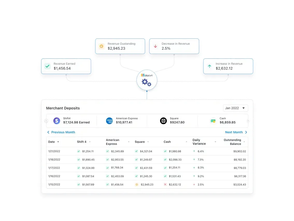Sort by the Date column arrow
Viewport: 294px width, 221px height.
58,142
